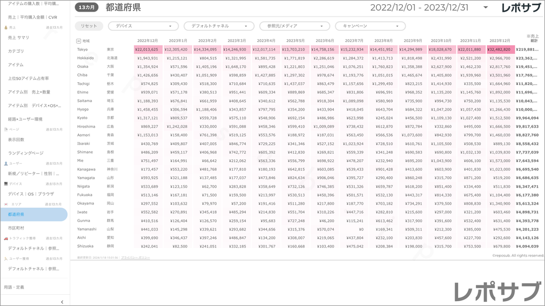Expand the 参照元/メディア filter dropdown
The image size is (545, 306).
click(x=294, y=26)
